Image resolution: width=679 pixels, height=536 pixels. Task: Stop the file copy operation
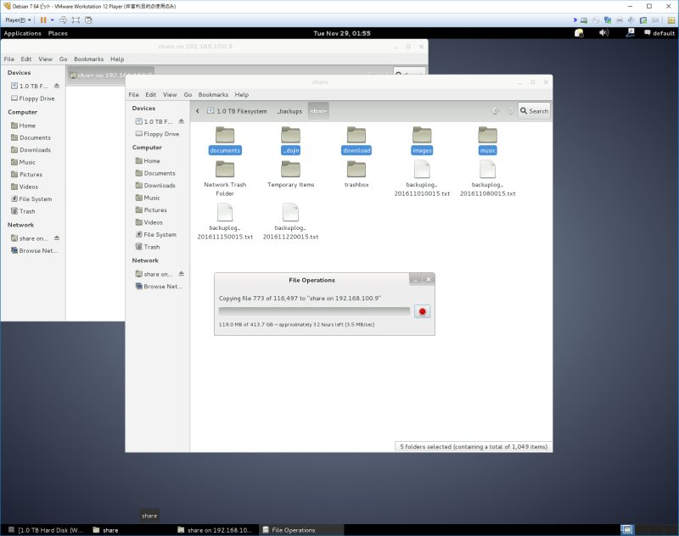point(422,311)
